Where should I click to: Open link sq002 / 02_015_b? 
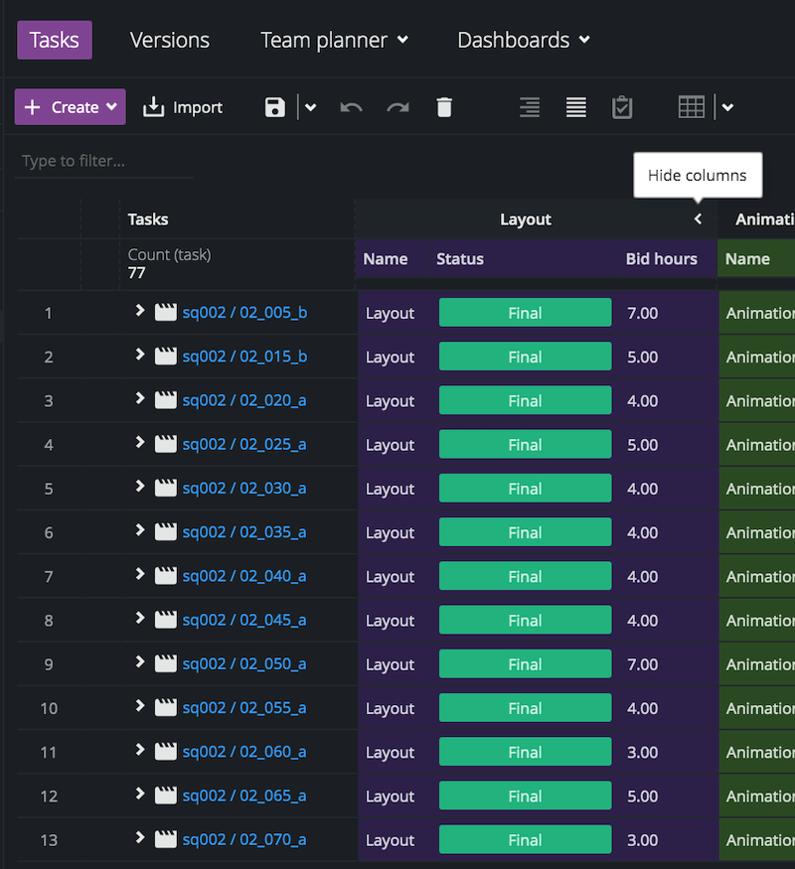[x=245, y=357]
